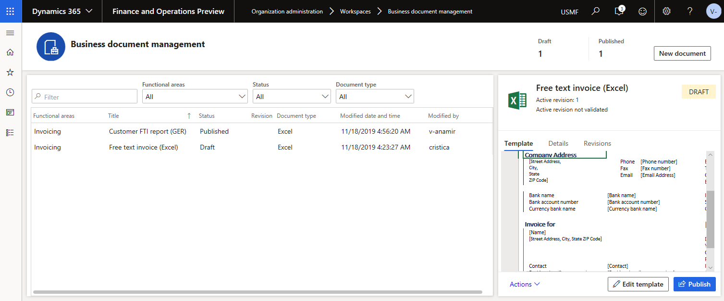This screenshot has width=724, height=301.
Task: Click the Excel file icon in details pane
Action: (517, 100)
